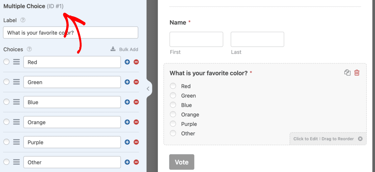Click the drag handle beside Blue choice
The height and width of the screenshot is (172, 375).
pos(16,102)
